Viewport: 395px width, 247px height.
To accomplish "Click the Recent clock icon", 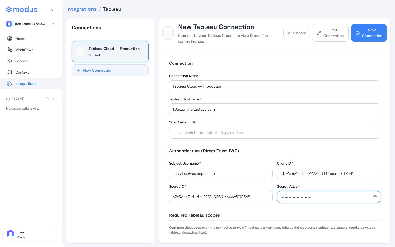I will (x=8, y=99).
